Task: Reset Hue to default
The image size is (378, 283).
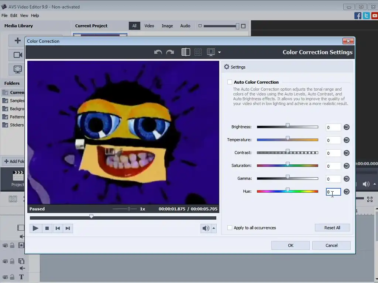Action: point(346,192)
